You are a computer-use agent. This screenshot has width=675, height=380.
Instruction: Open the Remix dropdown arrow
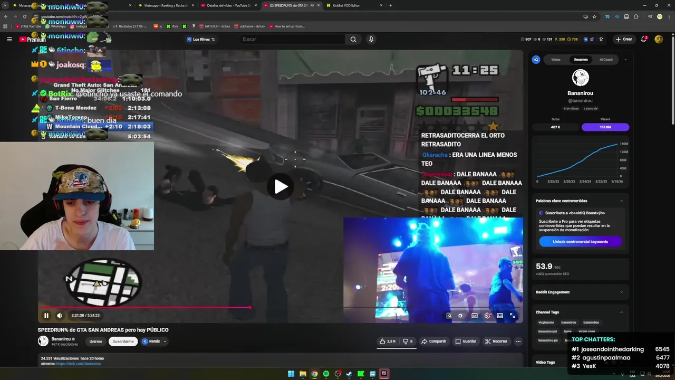click(x=165, y=341)
